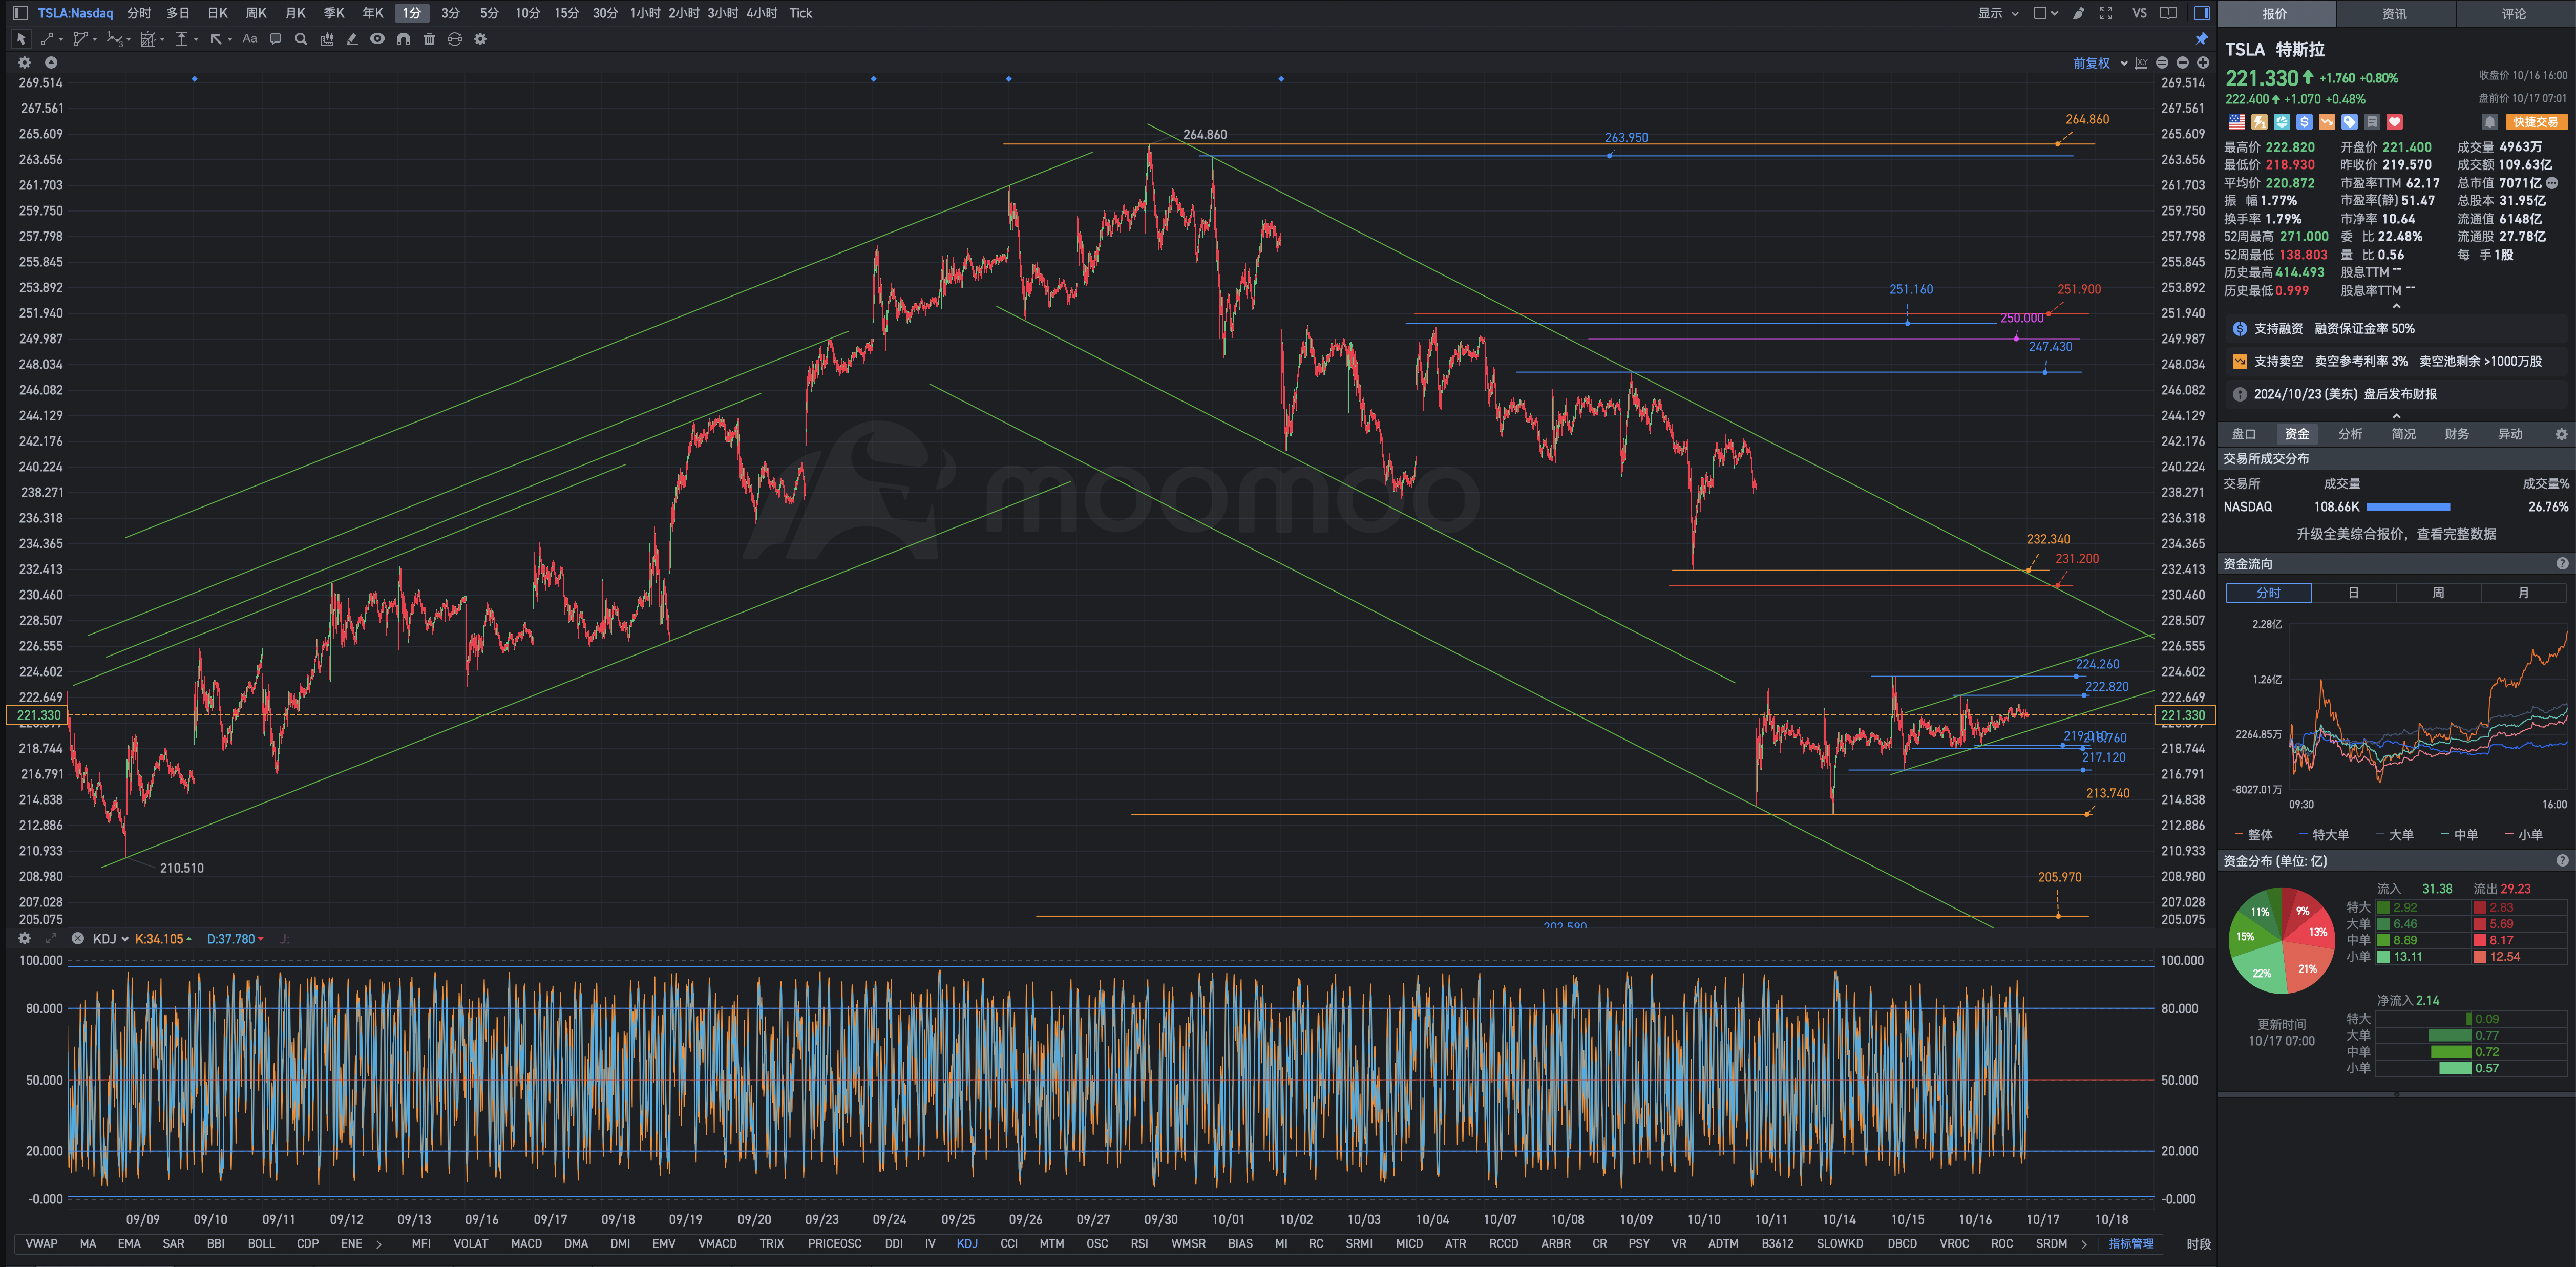This screenshot has height=1267, width=2576.
Task: Select the RSI indicator
Action: 1139,1244
